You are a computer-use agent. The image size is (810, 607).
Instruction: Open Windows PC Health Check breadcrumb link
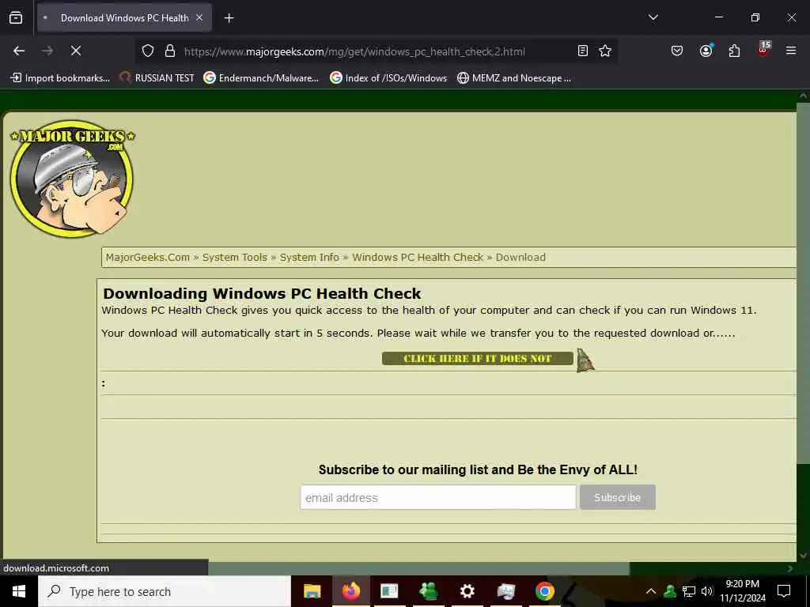point(418,257)
